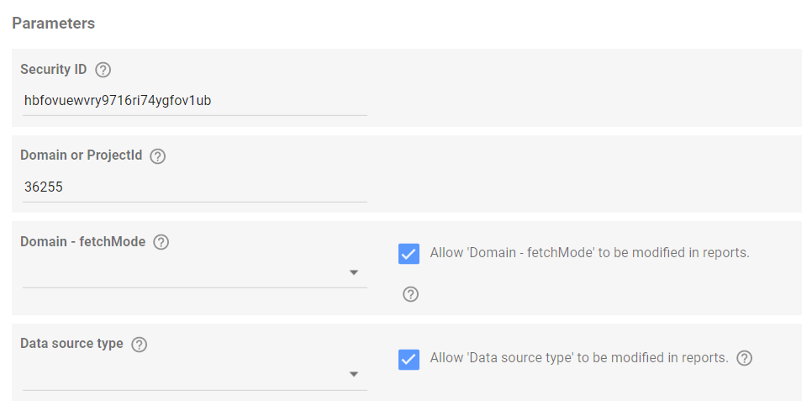The height and width of the screenshot is (411, 812).
Task: Expand the Domain - fetchMode dropdown arrow
Action: coord(354,273)
